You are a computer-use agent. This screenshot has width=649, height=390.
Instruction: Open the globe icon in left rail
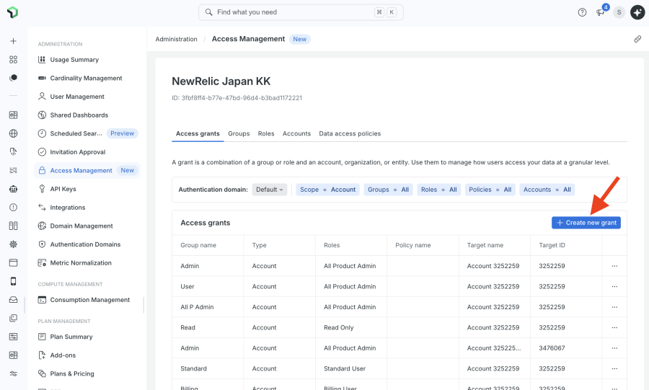(13, 133)
